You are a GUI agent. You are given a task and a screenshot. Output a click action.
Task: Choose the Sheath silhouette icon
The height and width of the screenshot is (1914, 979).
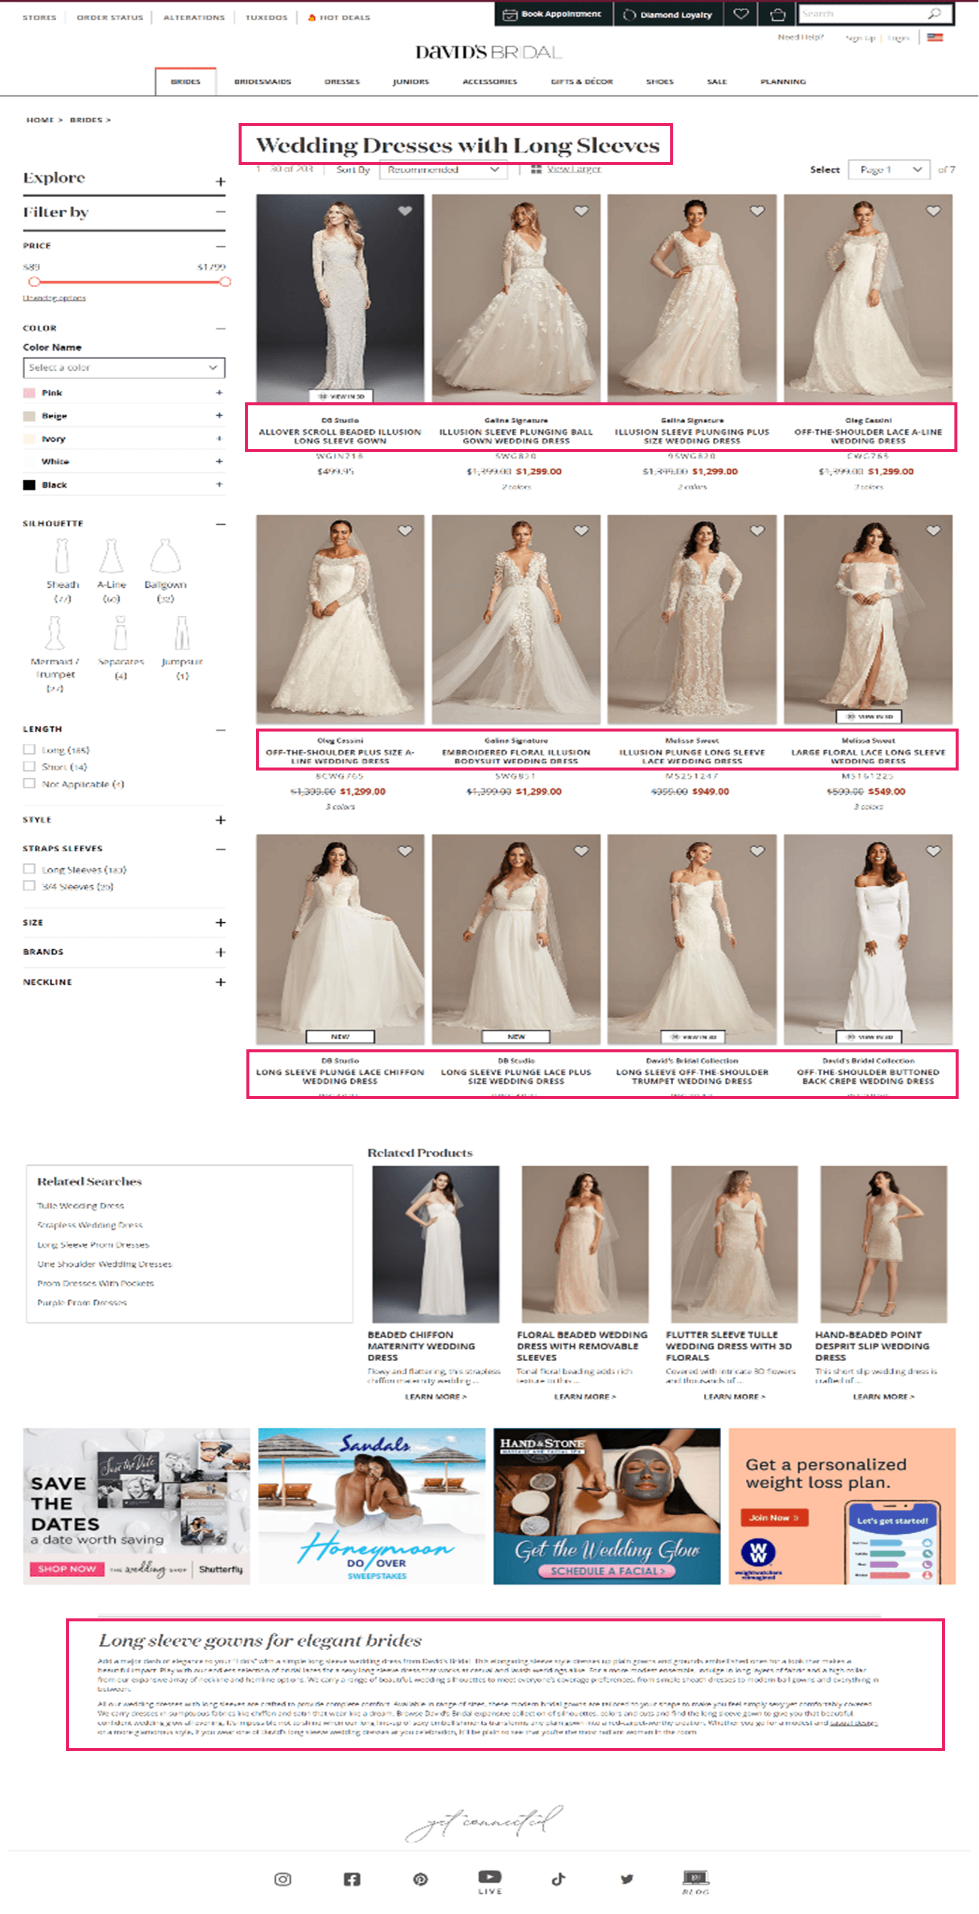pyautogui.click(x=62, y=556)
